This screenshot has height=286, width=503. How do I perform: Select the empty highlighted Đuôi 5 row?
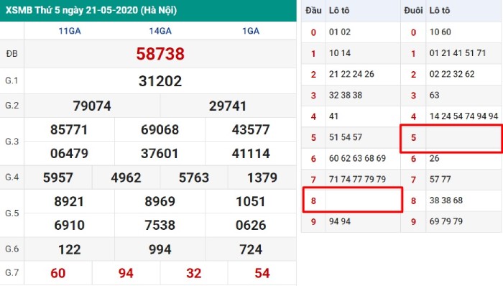(x=451, y=138)
